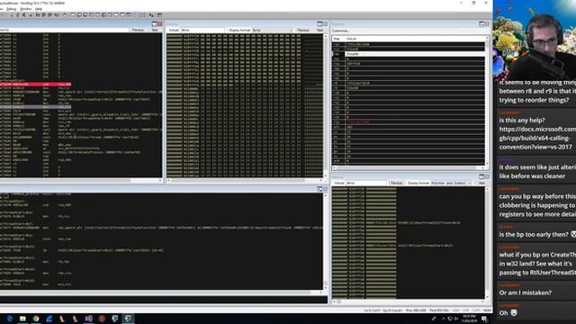The height and width of the screenshot is (324, 576).
Task: Open the Command window via toolbar icon
Action: pyautogui.click(x=73, y=15)
